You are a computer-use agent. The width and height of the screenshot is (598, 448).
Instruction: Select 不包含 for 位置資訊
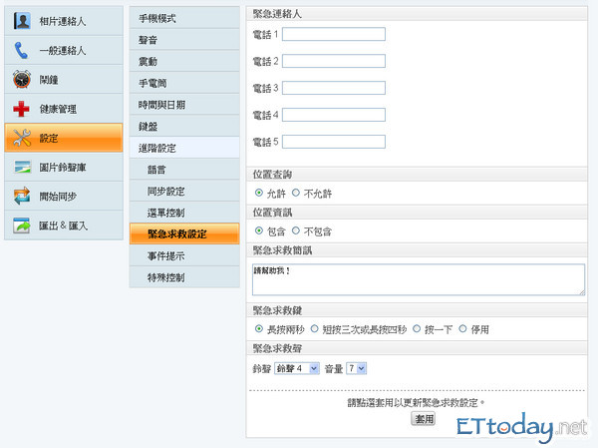pos(295,230)
